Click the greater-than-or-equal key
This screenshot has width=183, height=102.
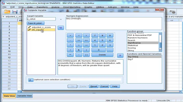coord(86,40)
